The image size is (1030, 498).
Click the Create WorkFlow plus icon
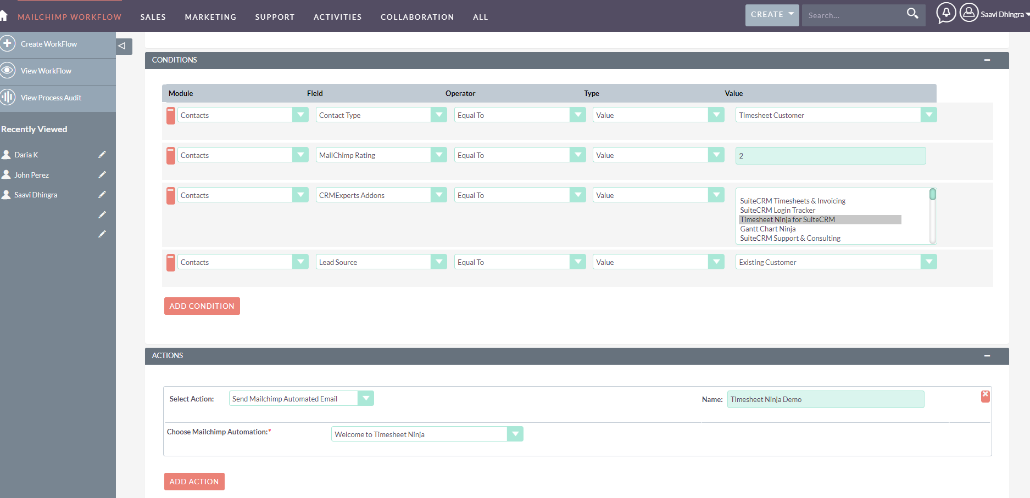(x=7, y=43)
